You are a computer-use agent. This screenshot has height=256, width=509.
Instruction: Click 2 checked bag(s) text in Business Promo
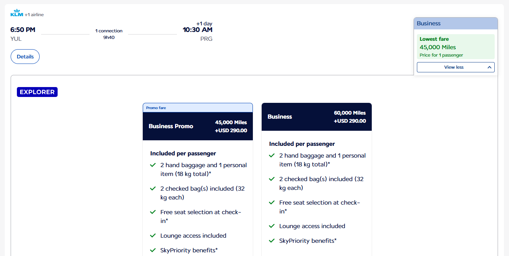pos(203,193)
